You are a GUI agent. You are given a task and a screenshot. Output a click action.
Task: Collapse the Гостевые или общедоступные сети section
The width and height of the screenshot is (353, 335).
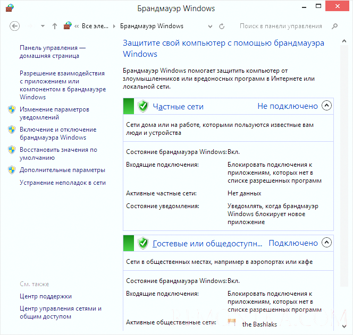(327, 243)
